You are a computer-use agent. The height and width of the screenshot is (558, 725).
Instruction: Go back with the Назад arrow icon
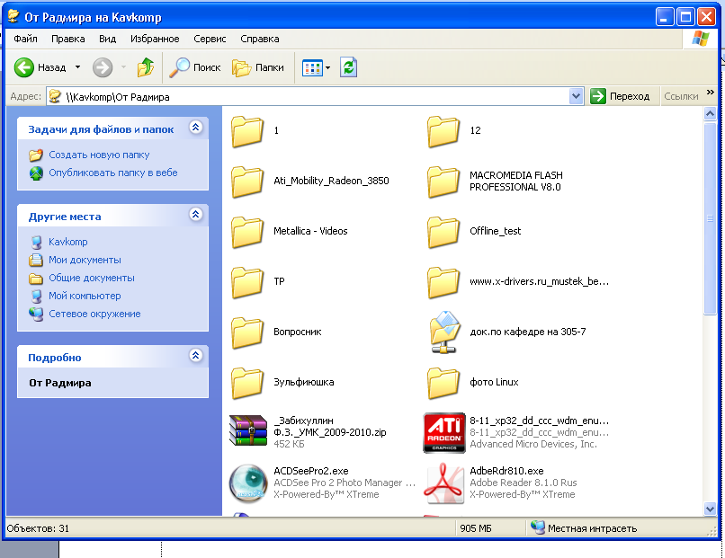pyautogui.click(x=23, y=67)
